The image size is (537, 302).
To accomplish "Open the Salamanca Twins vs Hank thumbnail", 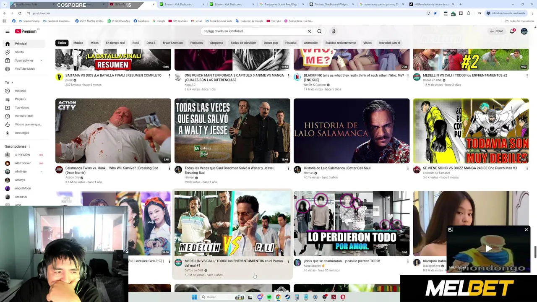I will point(113,131).
